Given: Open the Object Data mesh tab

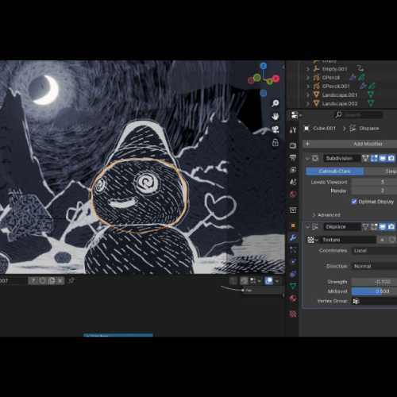Looking at the screenshot, I should (x=293, y=286).
